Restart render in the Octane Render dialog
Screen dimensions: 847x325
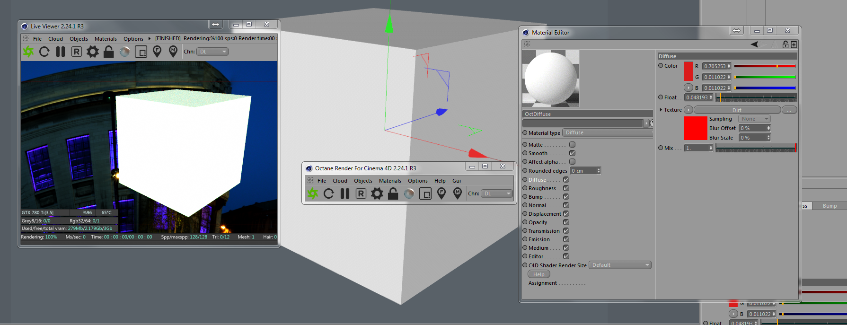coord(329,193)
